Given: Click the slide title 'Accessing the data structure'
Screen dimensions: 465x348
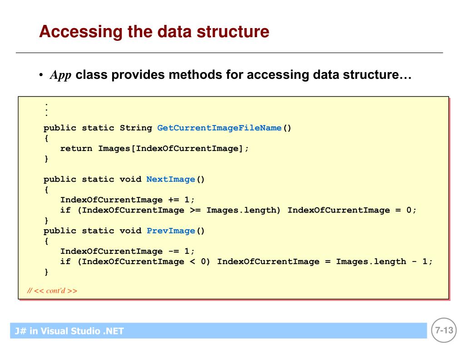Looking at the screenshot, I should coord(154,32).
